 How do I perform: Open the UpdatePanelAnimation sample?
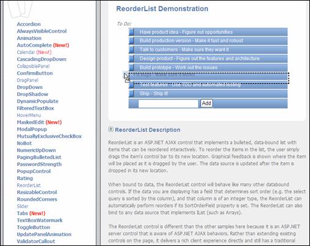point(44,234)
